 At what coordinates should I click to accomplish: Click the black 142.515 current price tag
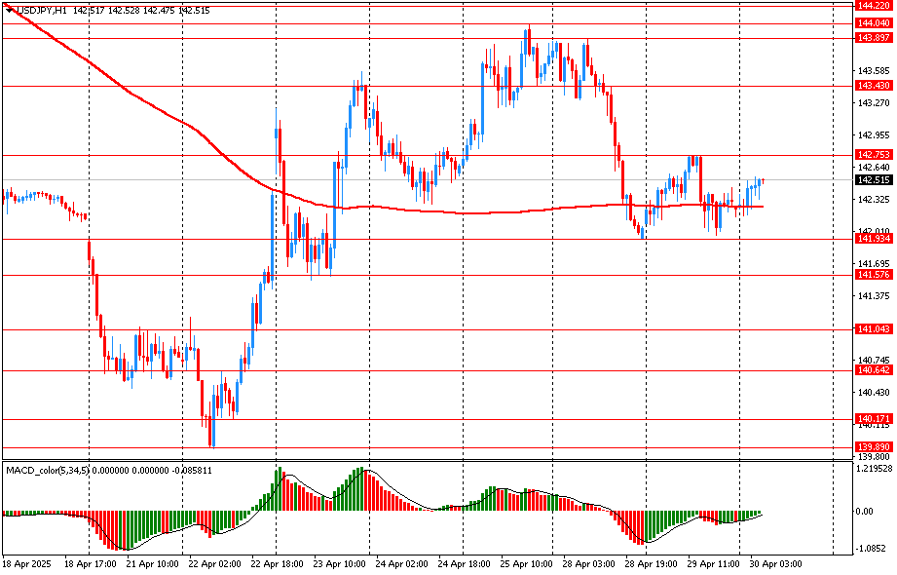[874, 179]
